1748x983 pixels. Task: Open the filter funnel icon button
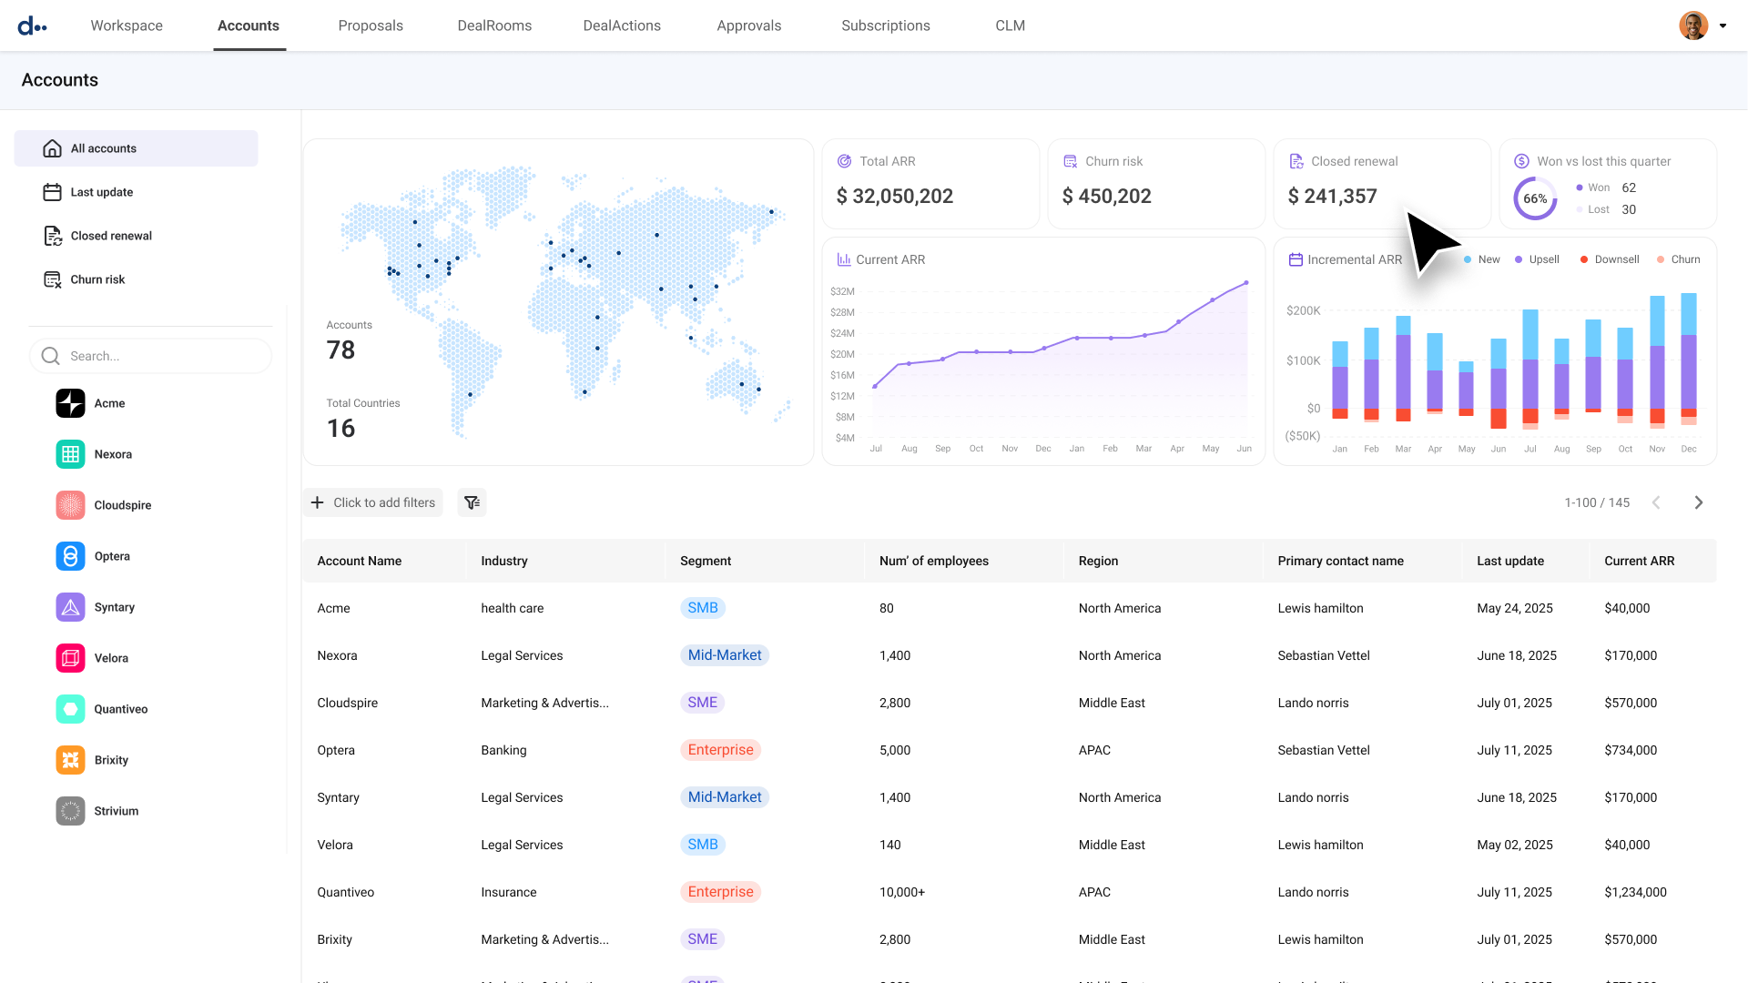click(x=472, y=502)
